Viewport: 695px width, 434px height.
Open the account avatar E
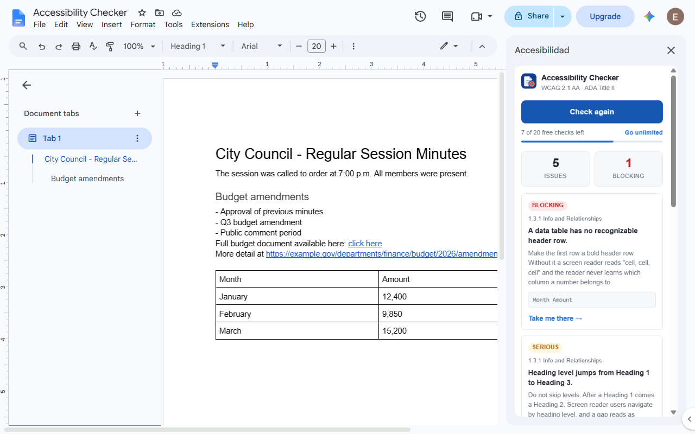[x=675, y=16]
